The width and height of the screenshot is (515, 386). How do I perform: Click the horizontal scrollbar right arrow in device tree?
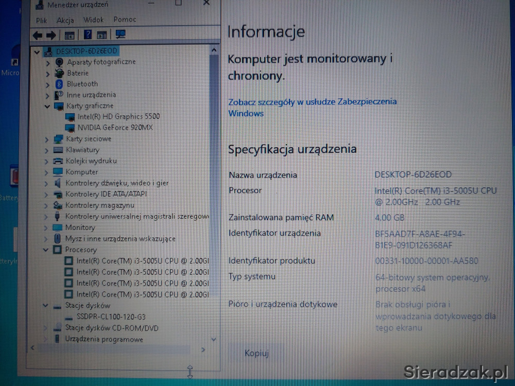[203, 350]
